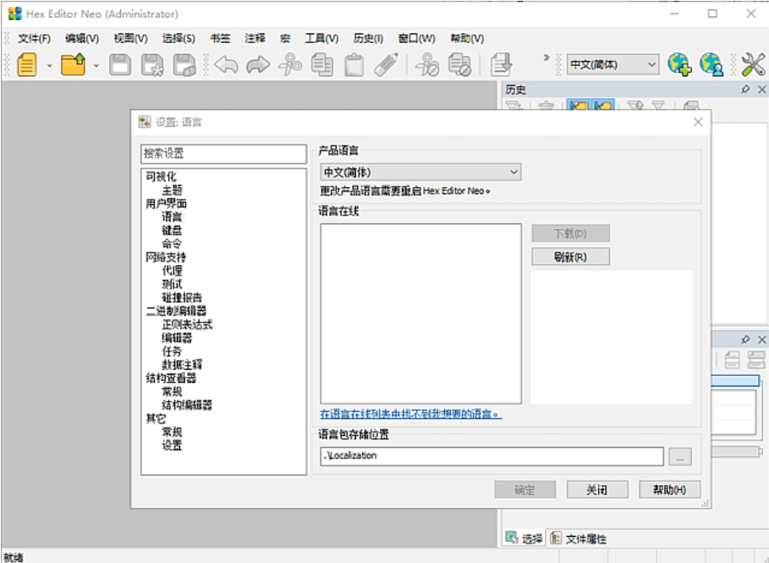Open the 工具(V) menu
Viewport: 769px width, 563px height.
pyautogui.click(x=320, y=37)
